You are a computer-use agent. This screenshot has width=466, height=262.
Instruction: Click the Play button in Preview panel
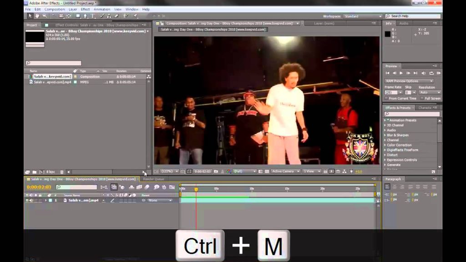[x=401, y=73]
